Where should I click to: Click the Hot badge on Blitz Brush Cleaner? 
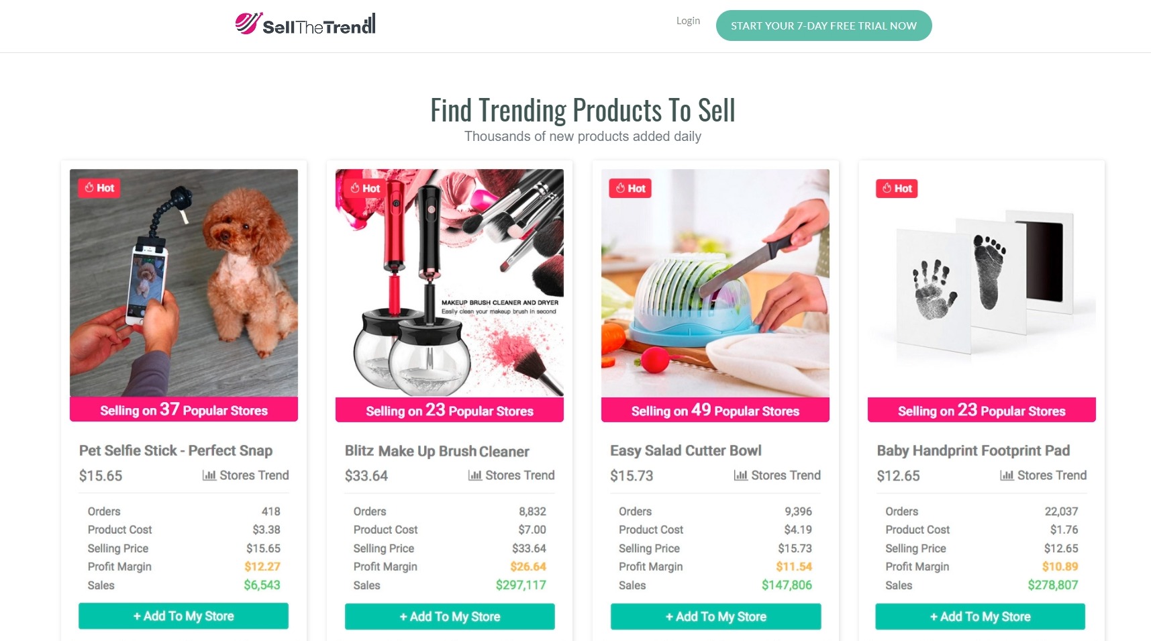tap(365, 189)
